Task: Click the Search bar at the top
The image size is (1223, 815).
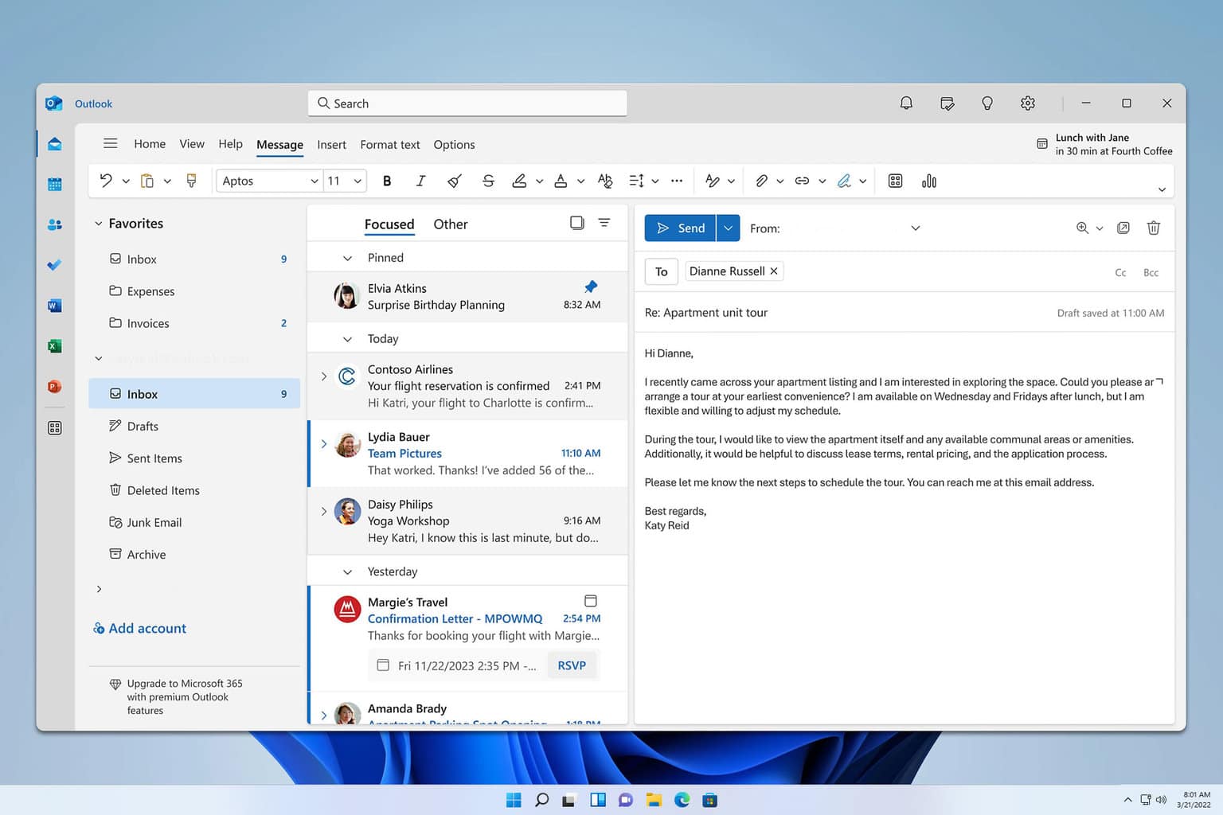Action: pyautogui.click(x=467, y=103)
